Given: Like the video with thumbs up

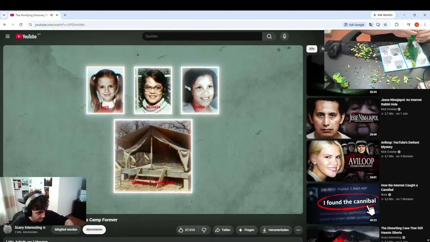Looking at the screenshot, I should coord(186,230).
